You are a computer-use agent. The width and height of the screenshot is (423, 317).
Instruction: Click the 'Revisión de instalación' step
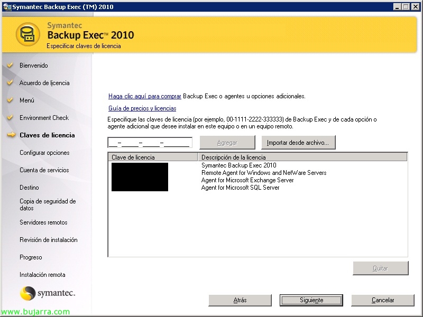tap(49, 240)
